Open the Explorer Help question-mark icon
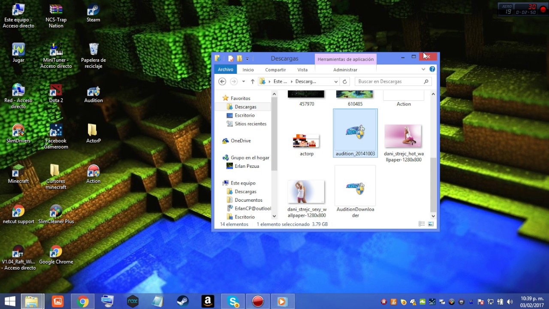549x309 pixels. (x=432, y=69)
